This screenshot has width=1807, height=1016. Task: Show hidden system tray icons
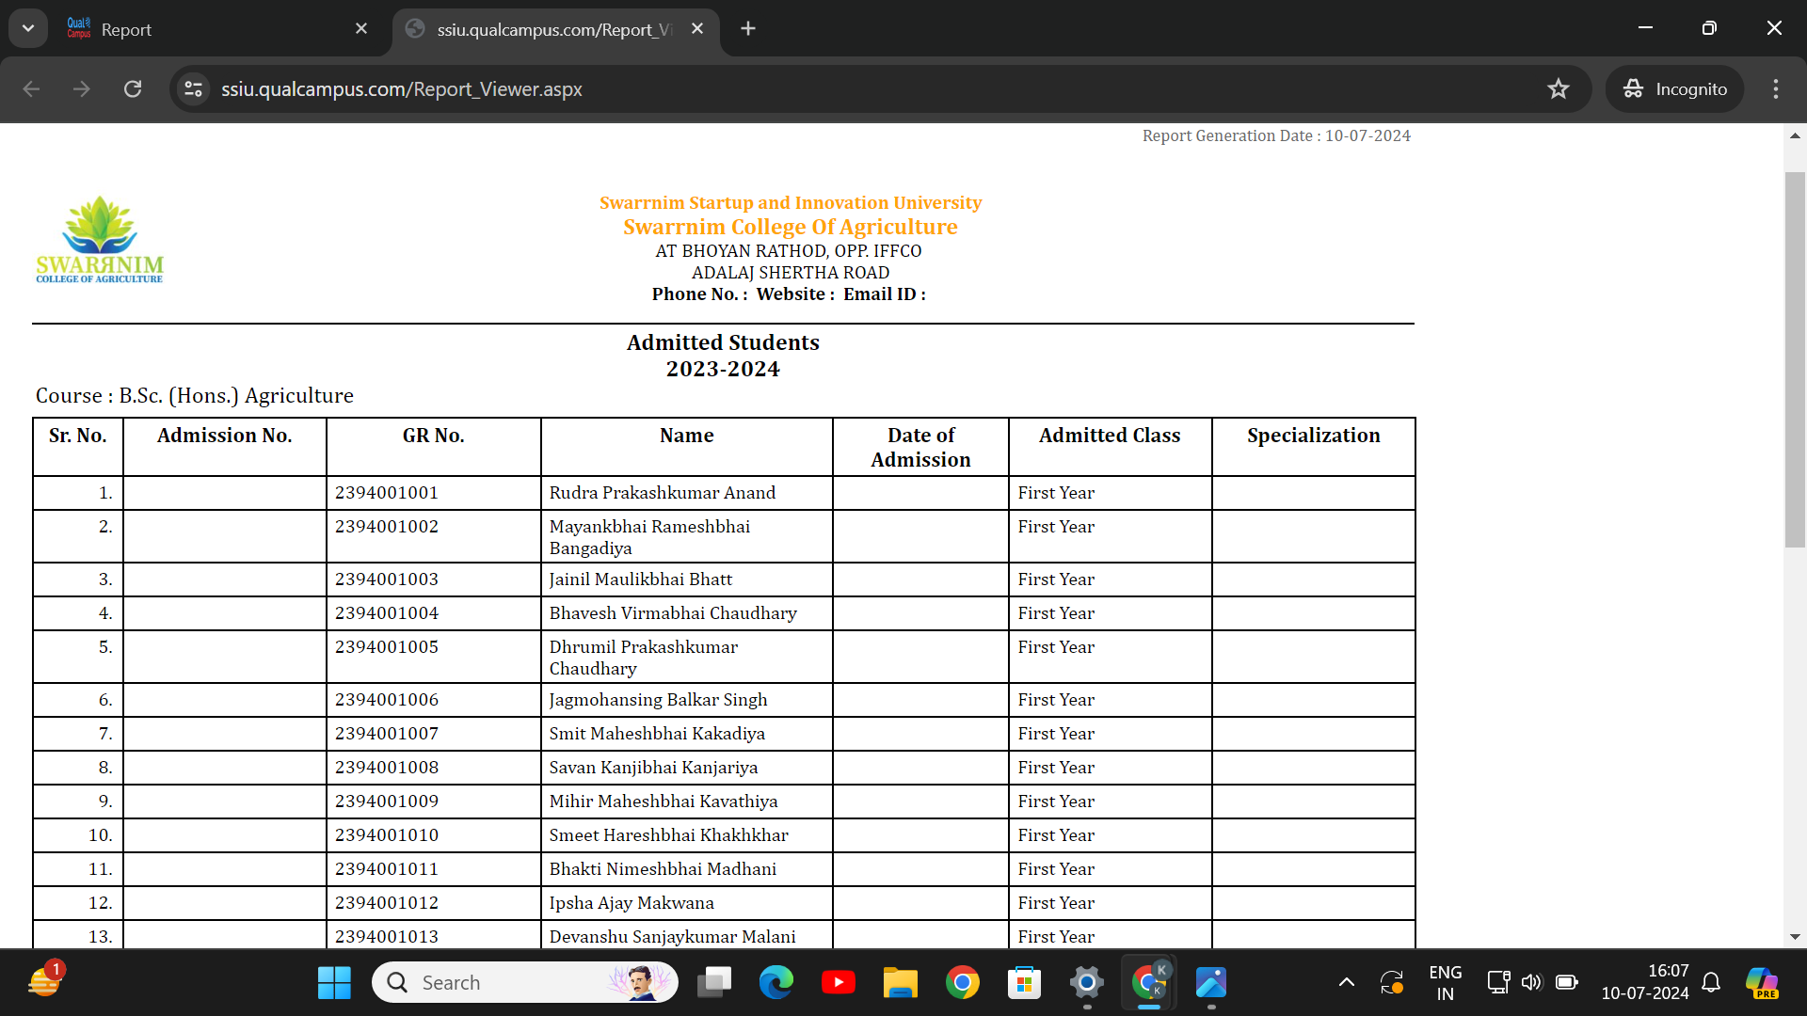[1347, 983]
